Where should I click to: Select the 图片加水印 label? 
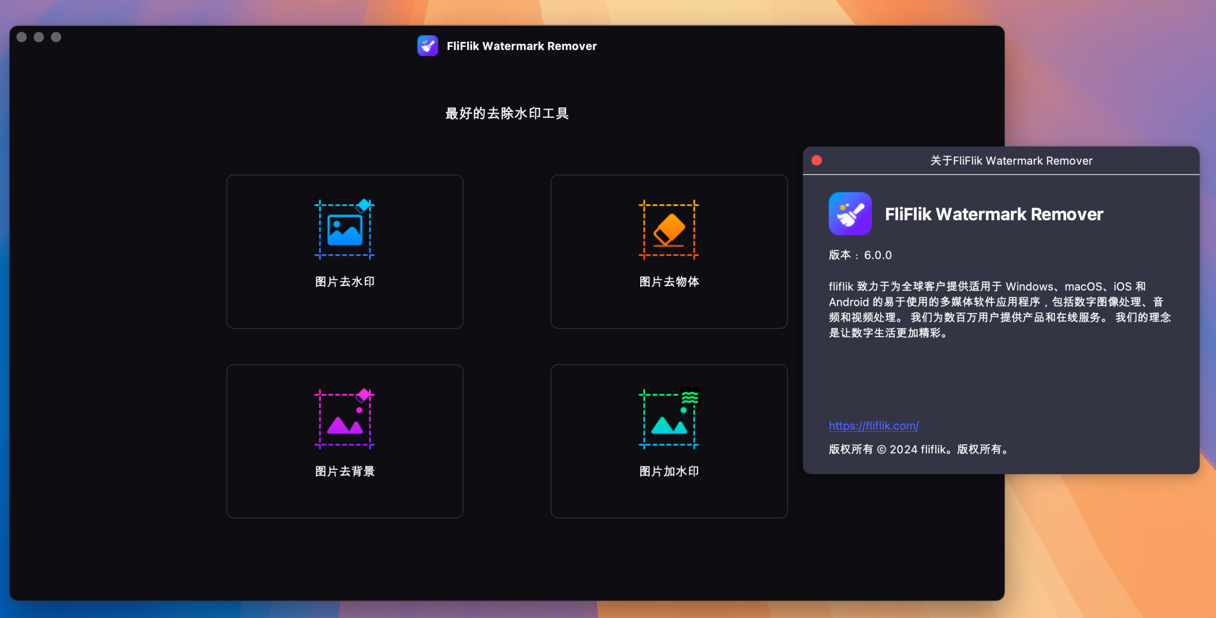pyautogui.click(x=669, y=471)
